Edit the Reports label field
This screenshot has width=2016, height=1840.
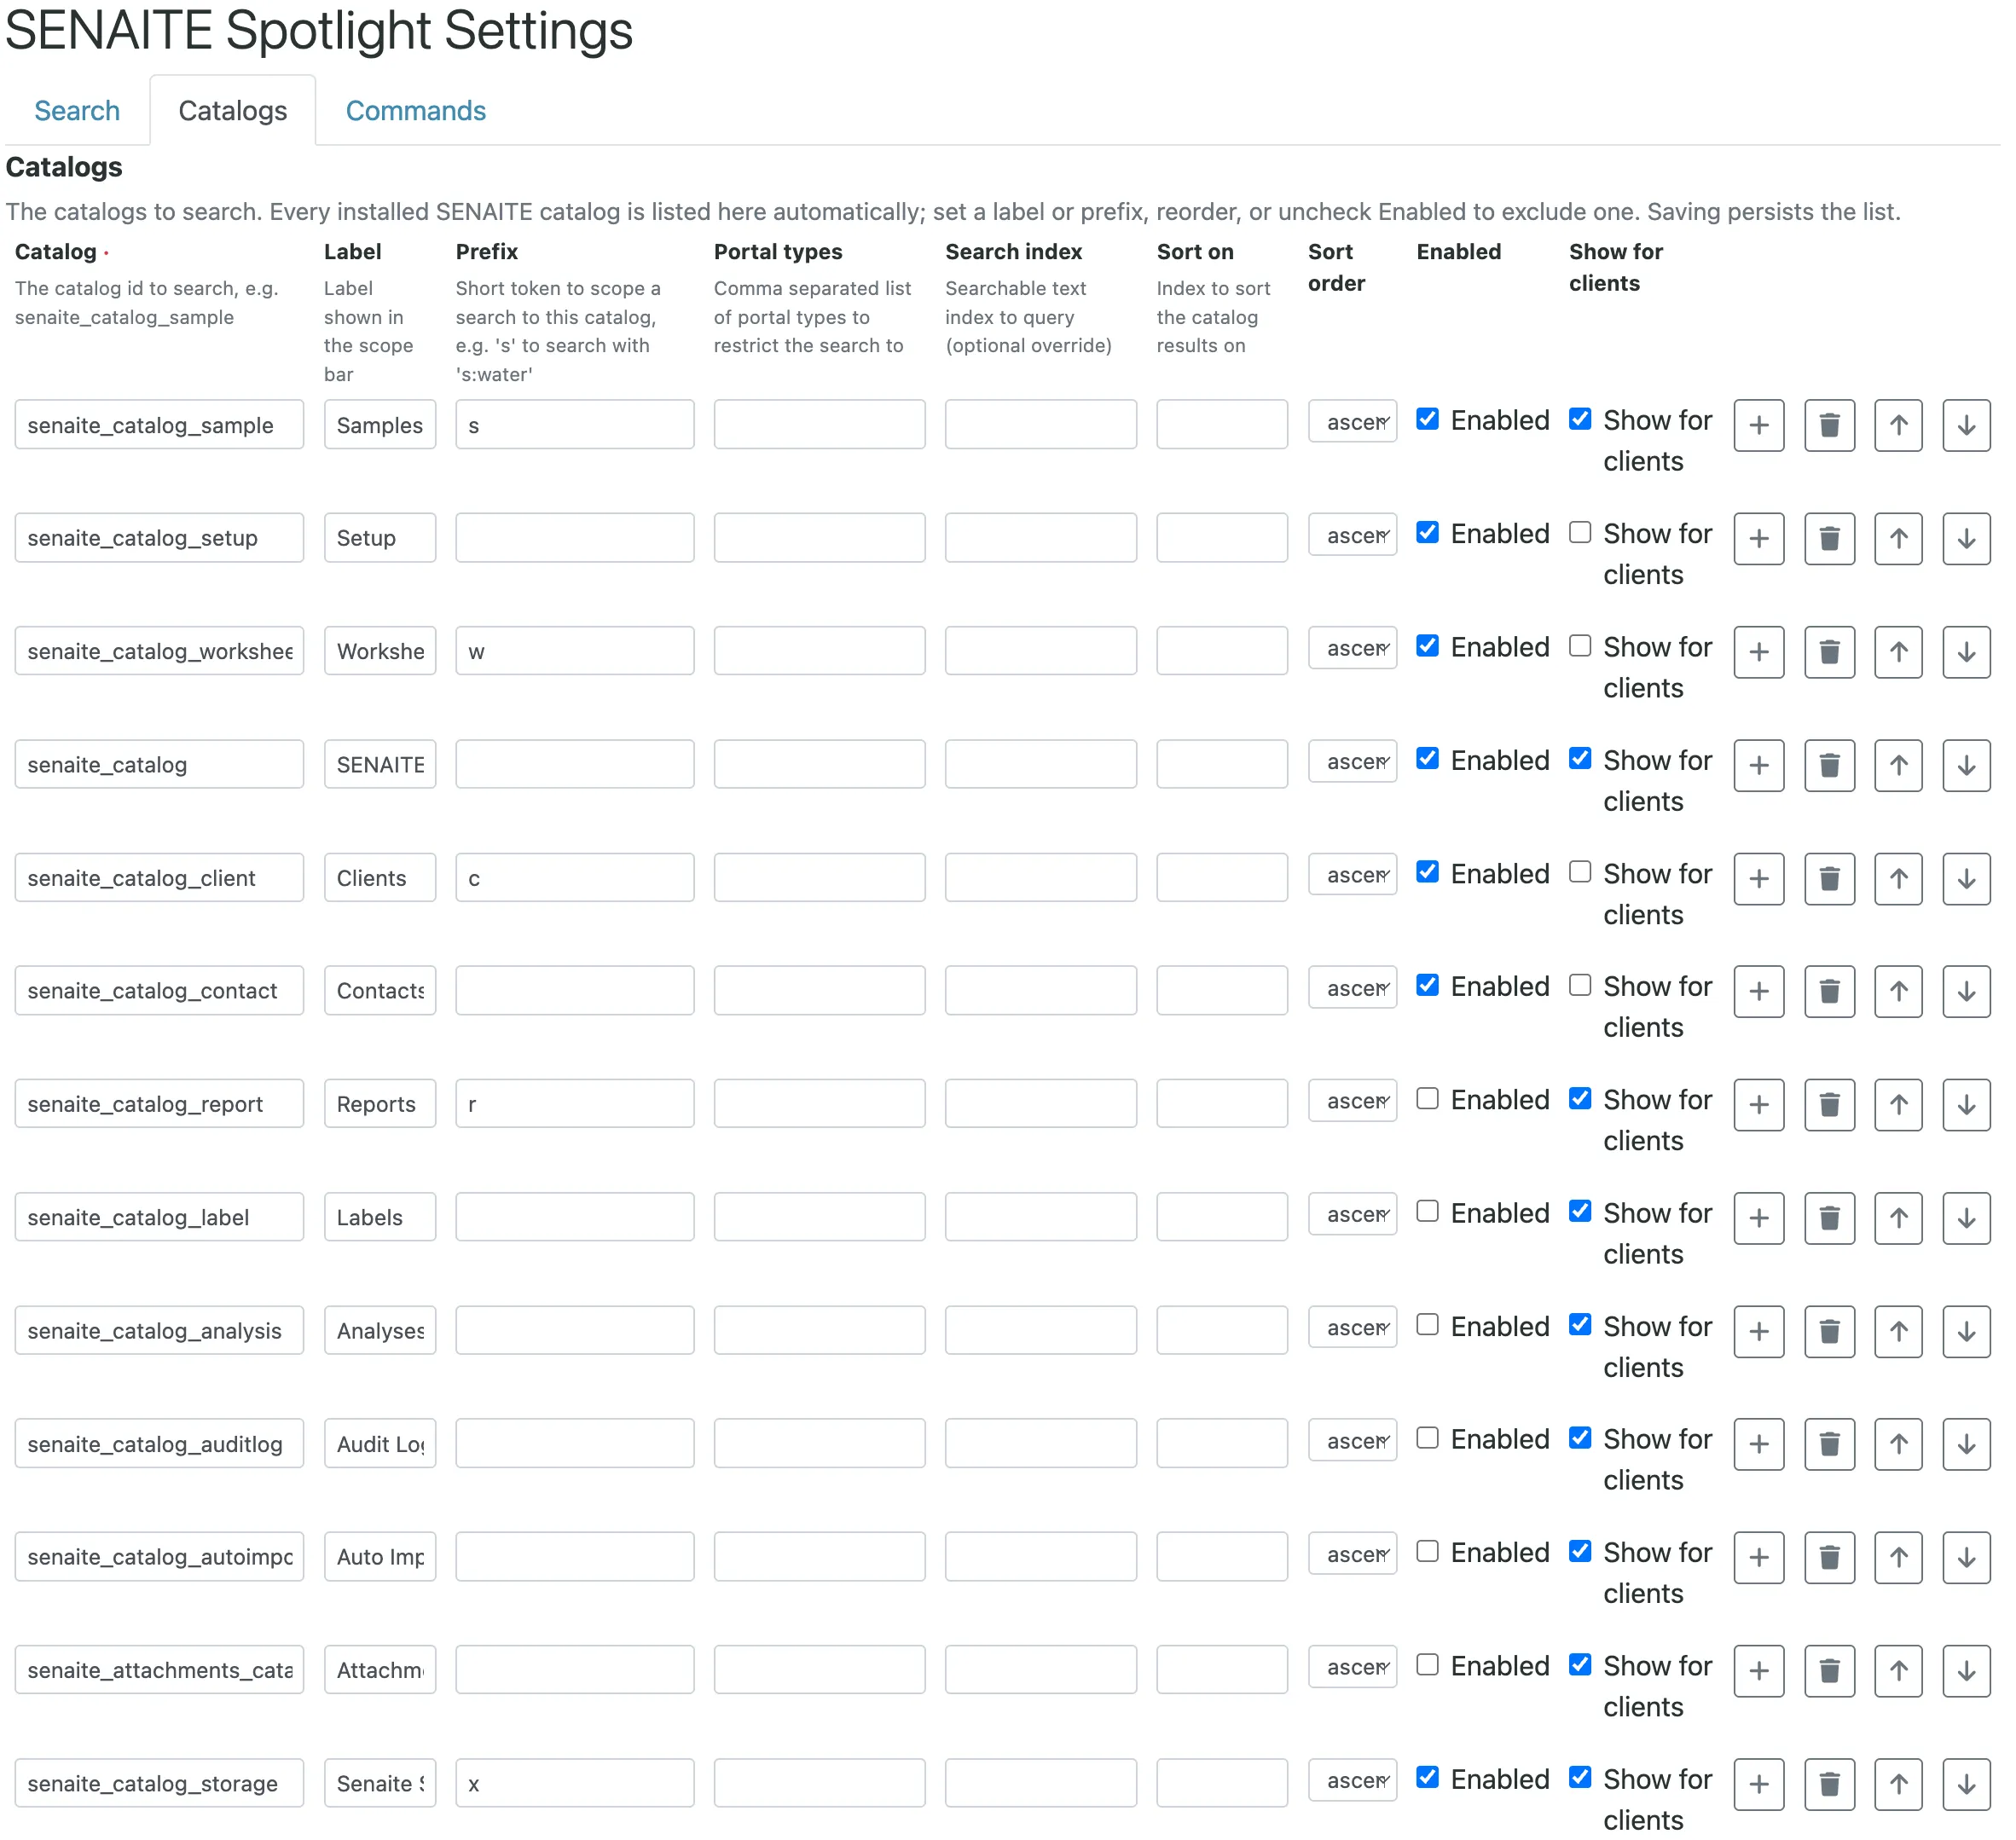(x=380, y=1104)
